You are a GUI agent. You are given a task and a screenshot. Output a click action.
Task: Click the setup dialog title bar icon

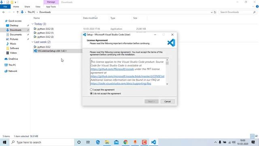pyautogui.click(x=85, y=34)
